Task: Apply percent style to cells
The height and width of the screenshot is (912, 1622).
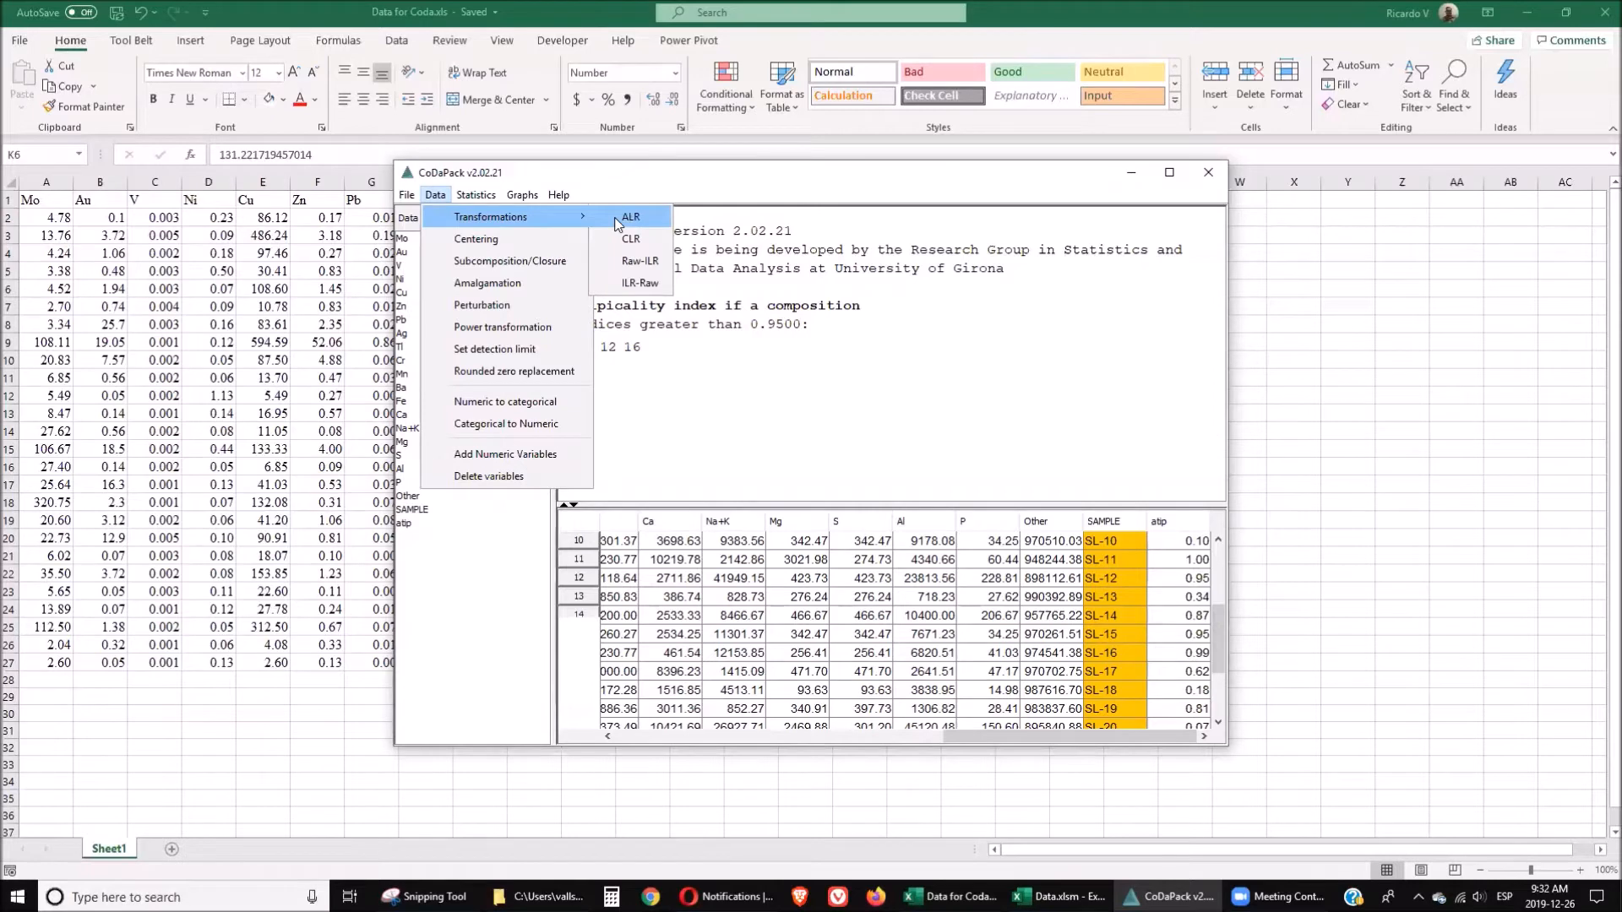Action: [607, 100]
